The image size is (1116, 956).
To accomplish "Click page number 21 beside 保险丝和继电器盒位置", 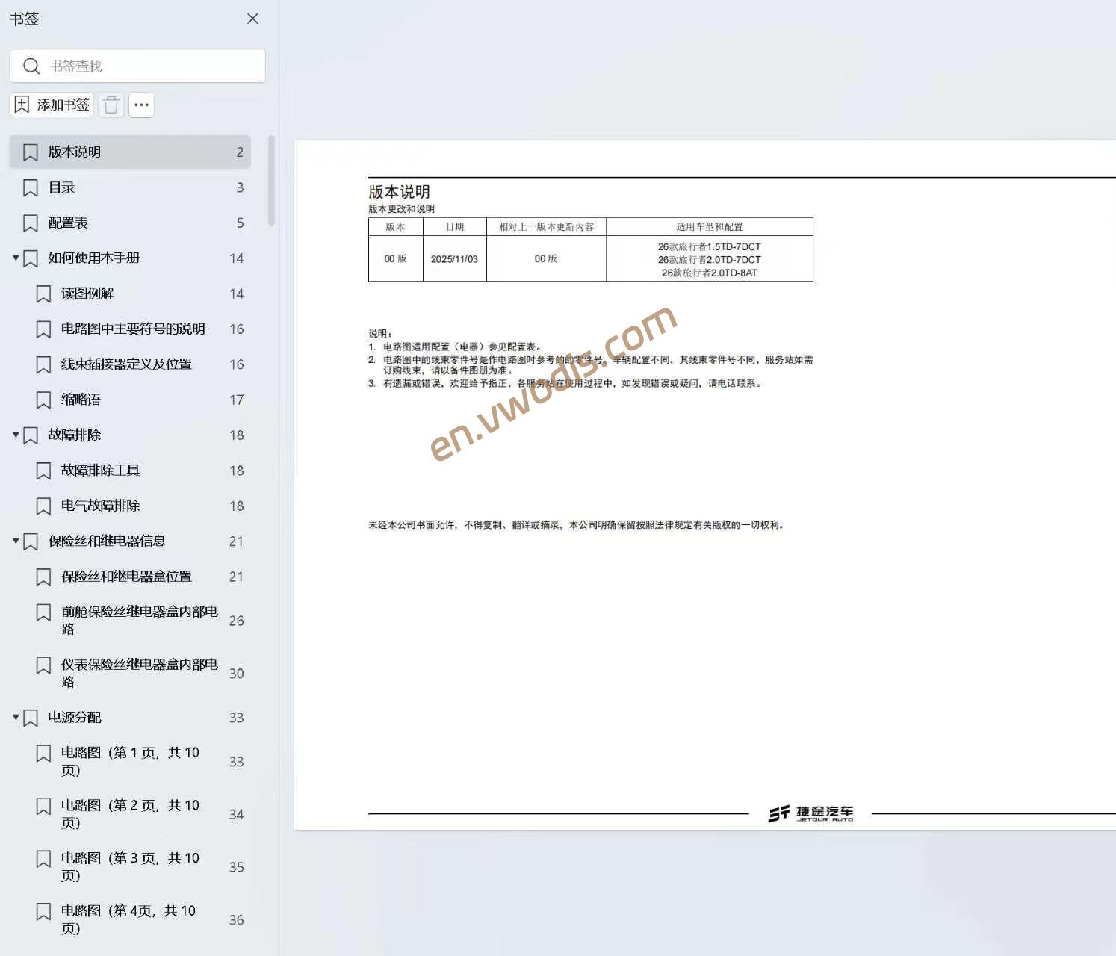I will coord(236,577).
